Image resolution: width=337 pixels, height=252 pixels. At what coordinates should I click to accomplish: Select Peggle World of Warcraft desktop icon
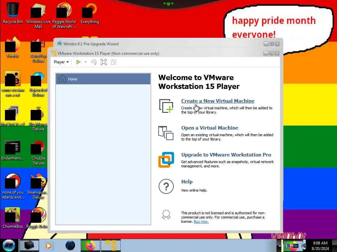coord(64,16)
